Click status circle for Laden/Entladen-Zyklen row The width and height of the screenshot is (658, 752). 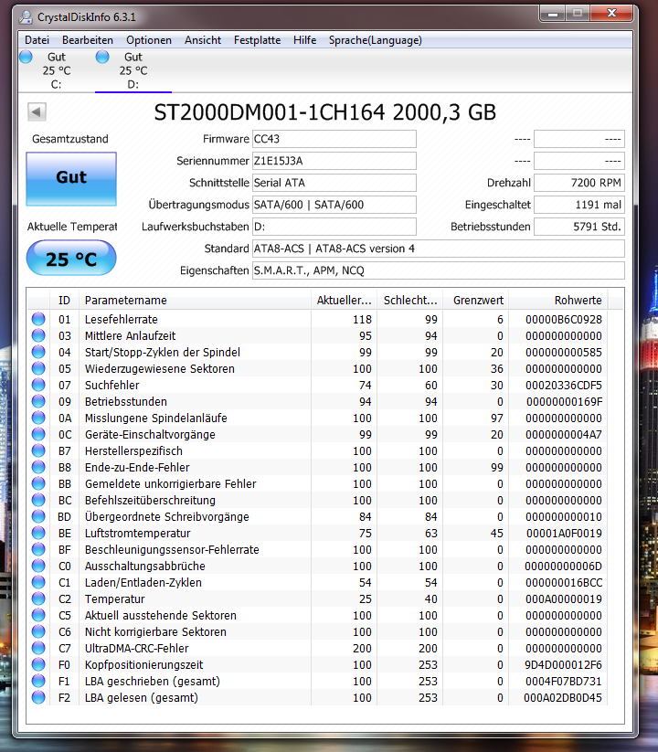38,582
